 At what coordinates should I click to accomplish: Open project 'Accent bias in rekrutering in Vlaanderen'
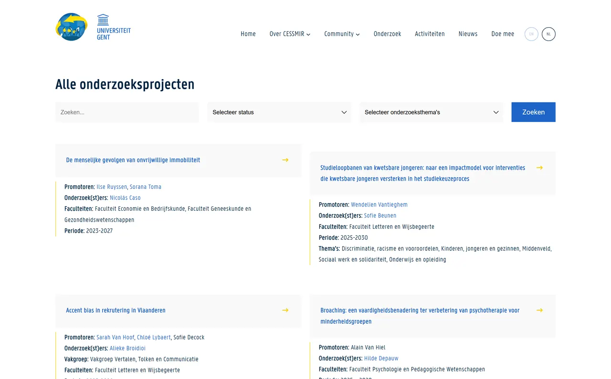116,310
